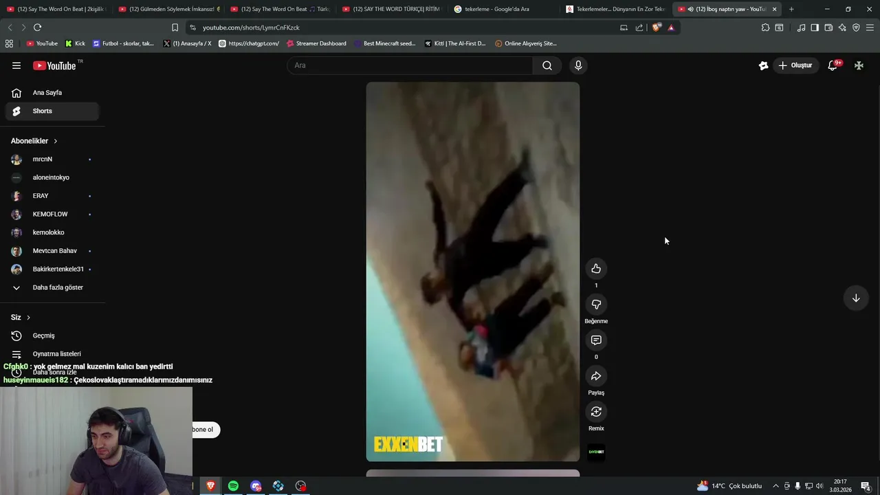
Task: Select Shorts in the sidebar
Action: (52, 111)
